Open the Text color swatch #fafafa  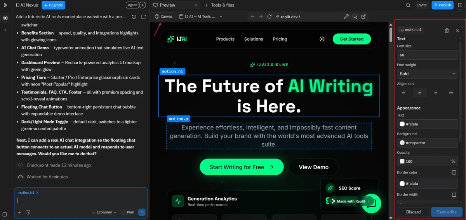tap(402, 124)
